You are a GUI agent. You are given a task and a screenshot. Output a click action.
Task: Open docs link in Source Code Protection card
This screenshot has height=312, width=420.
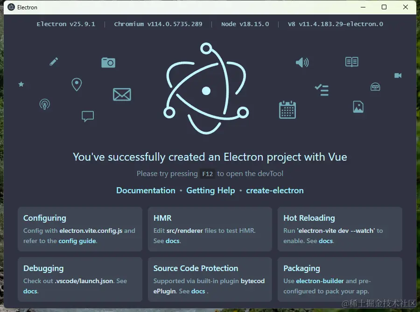pyautogui.click(x=198, y=291)
